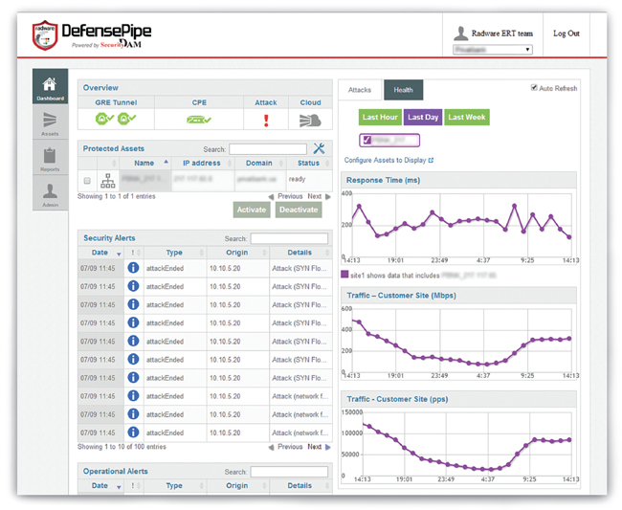
Task: Select the Last Hour range
Action: pos(380,117)
